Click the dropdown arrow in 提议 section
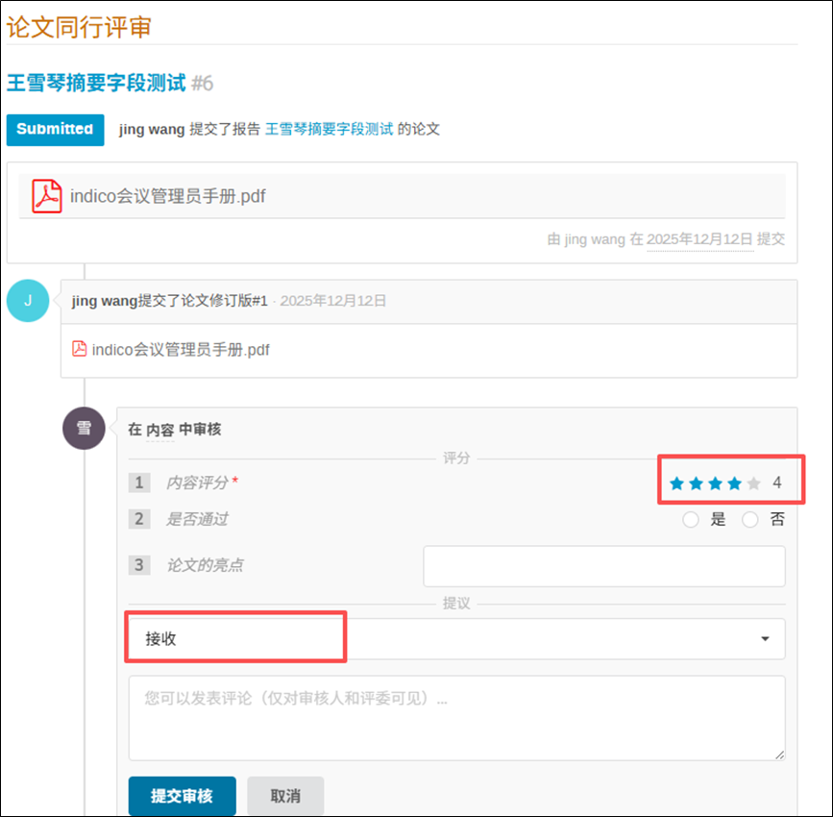Screen dimensions: 833x817 765,638
